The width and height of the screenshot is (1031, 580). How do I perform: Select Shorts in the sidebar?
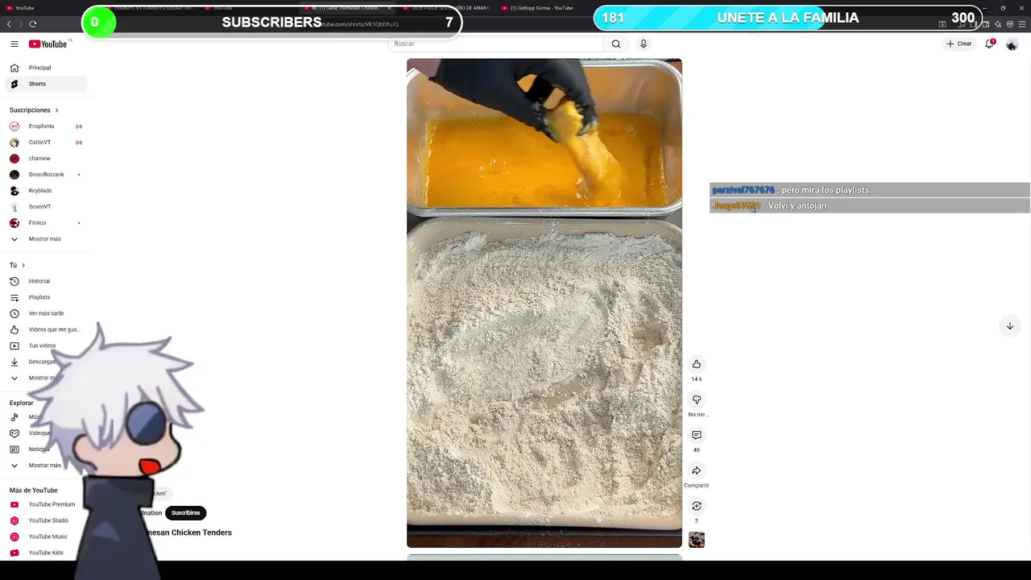(x=46, y=84)
